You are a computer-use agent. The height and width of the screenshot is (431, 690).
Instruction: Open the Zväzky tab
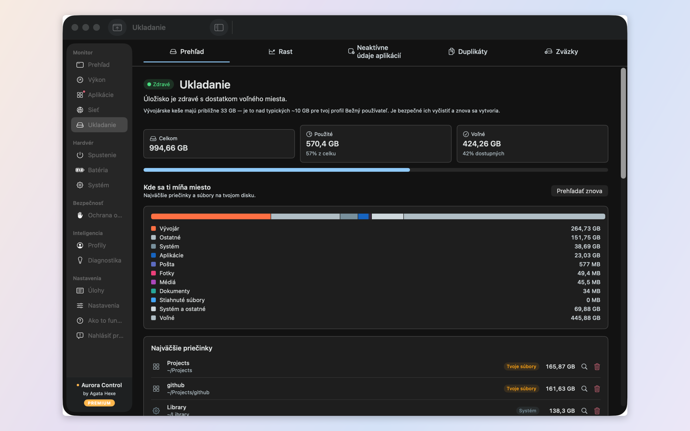click(x=561, y=52)
